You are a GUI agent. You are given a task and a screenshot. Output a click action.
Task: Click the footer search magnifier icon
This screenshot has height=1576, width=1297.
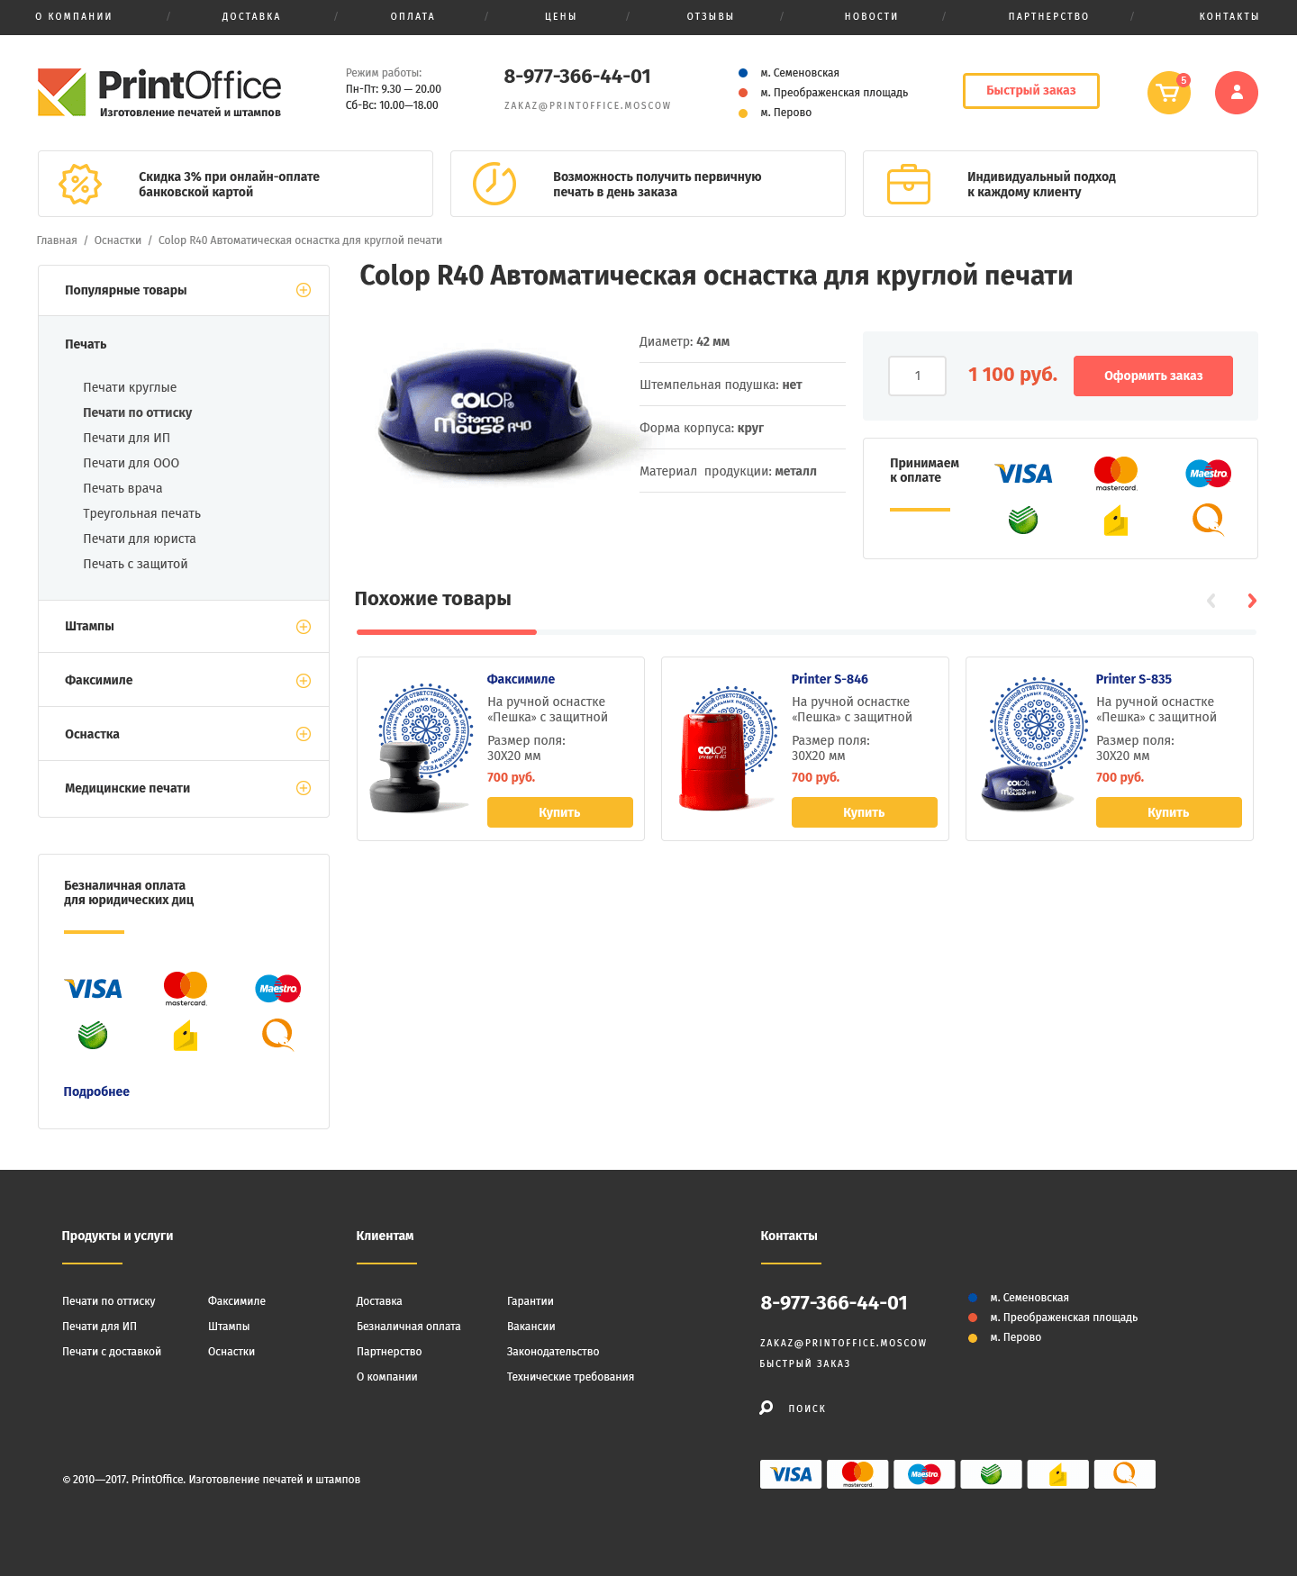(766, 1408)
